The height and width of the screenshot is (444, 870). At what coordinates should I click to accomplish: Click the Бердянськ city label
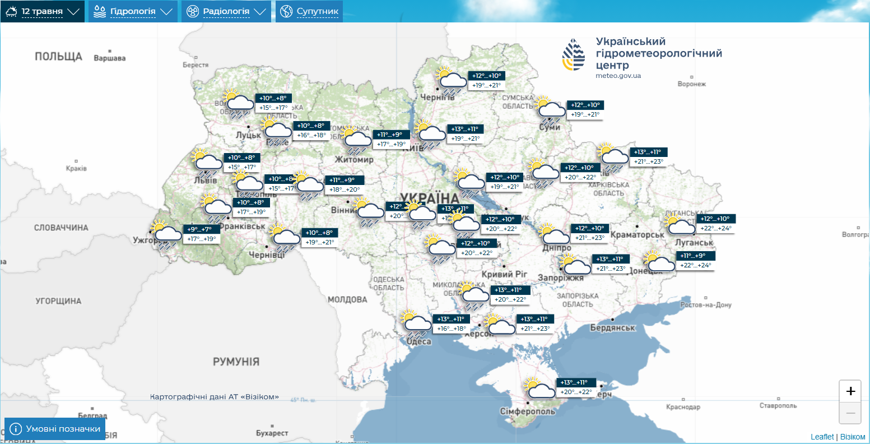pyautogui.click(x=612, y=327)
